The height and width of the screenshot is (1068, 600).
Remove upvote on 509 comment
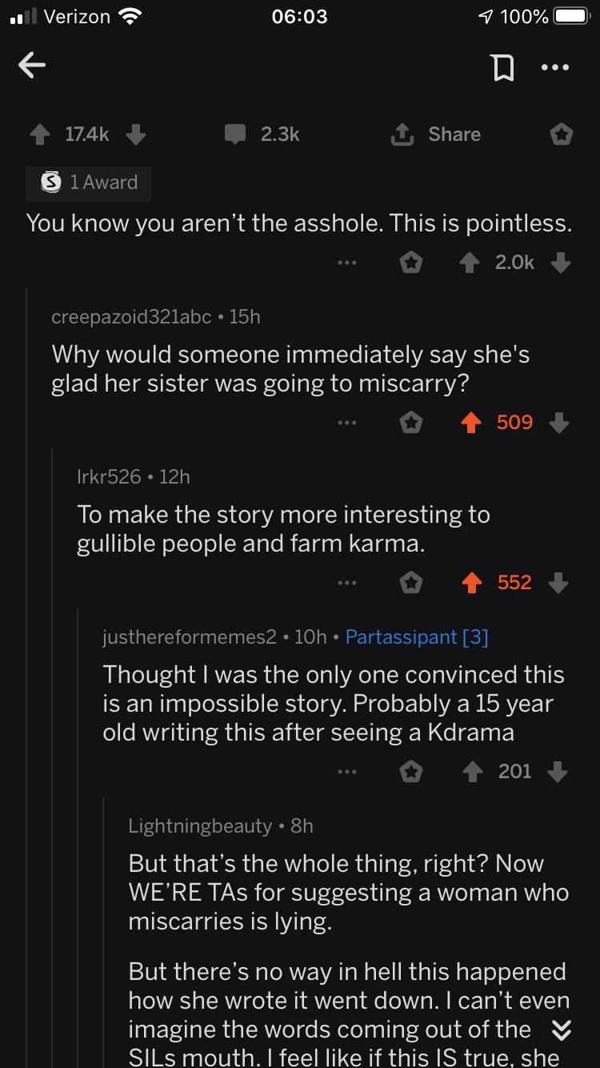[x=473, y=423]
